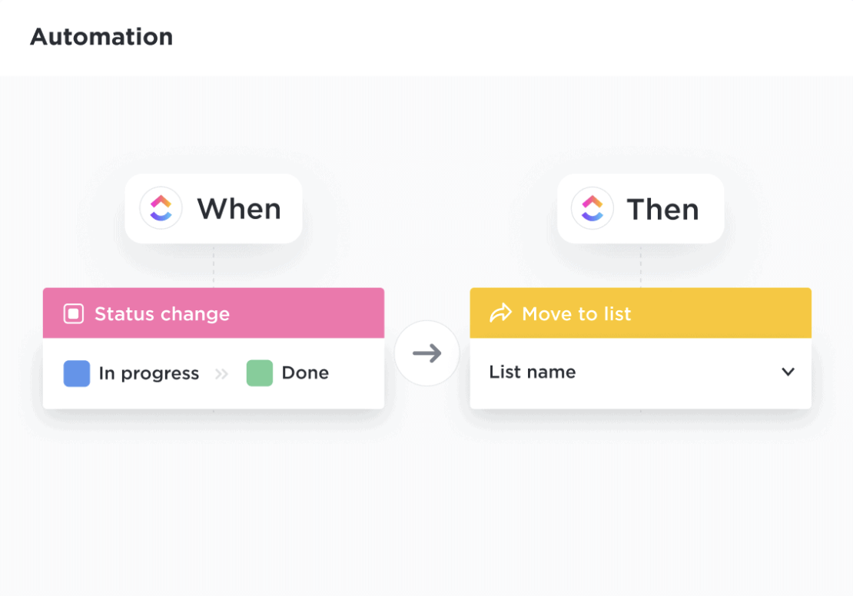This screenshot has width=853, height=596.
Task: Click blank area right of Done status
Action: click(355, 373)
